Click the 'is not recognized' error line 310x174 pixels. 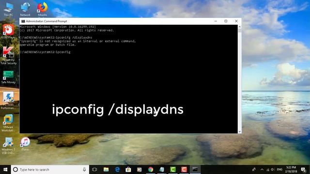77,41
